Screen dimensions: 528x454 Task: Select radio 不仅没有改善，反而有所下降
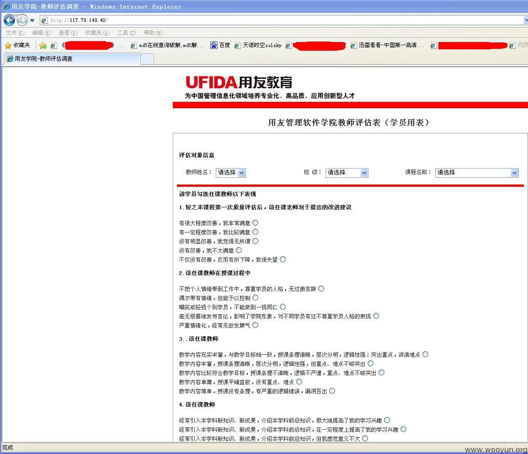click(283, 259)
